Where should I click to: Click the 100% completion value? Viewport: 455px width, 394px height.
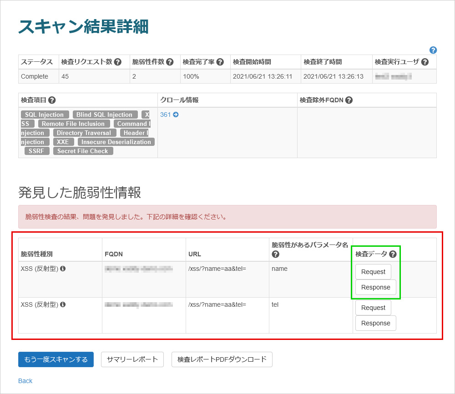pyautogui.click(x=191, y=76)
